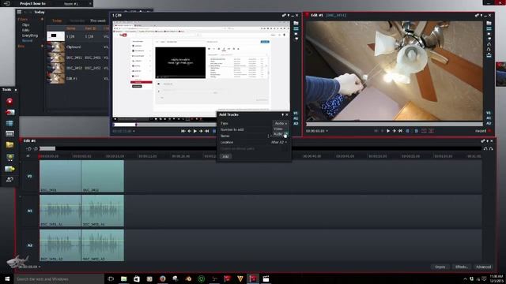506x284 pixels.
Task: Expand the Bins section add arrow
Action: coord(42,46)
